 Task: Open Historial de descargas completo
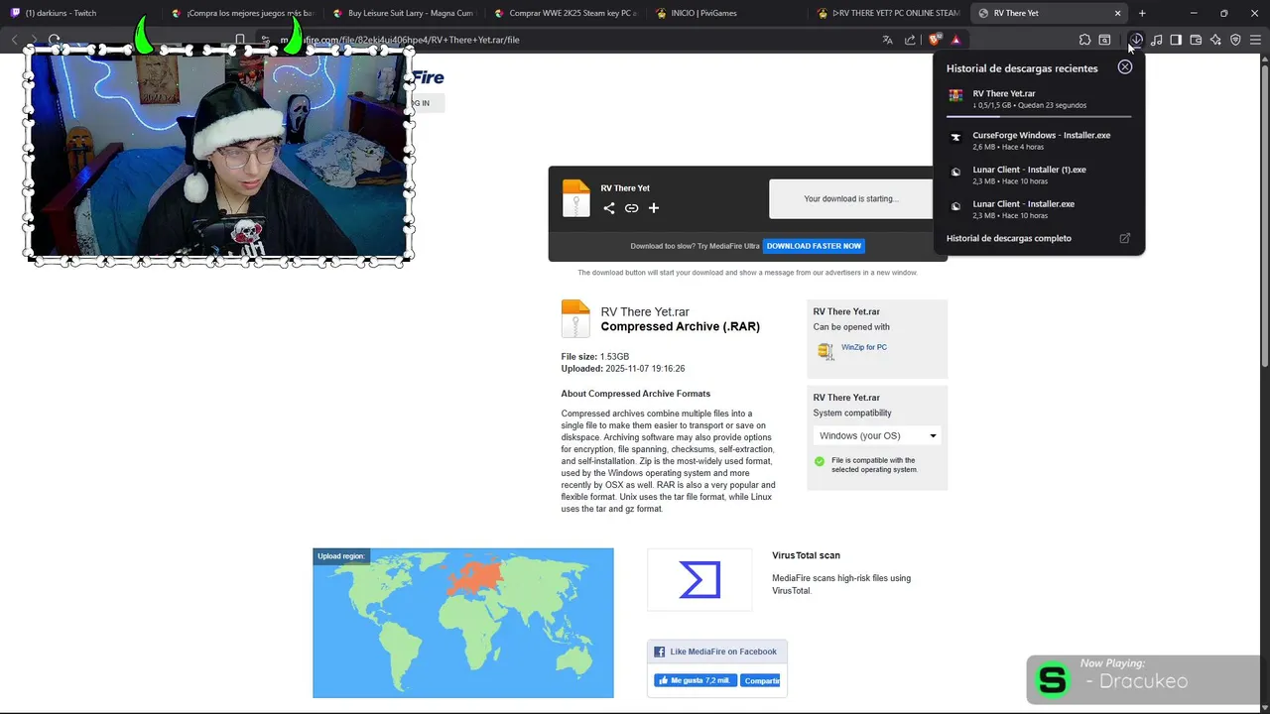click(1009, 238)
